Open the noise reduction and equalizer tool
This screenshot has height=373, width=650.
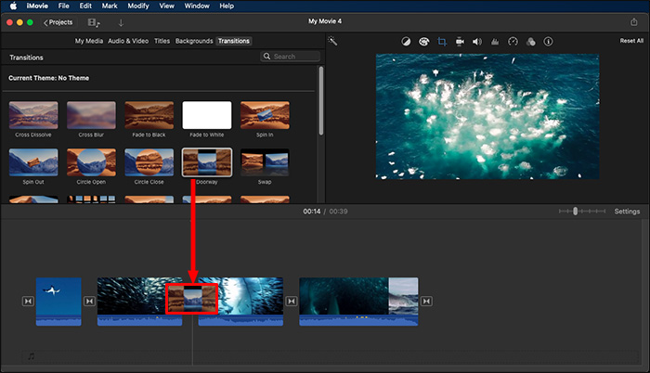[x=494, y=42]
